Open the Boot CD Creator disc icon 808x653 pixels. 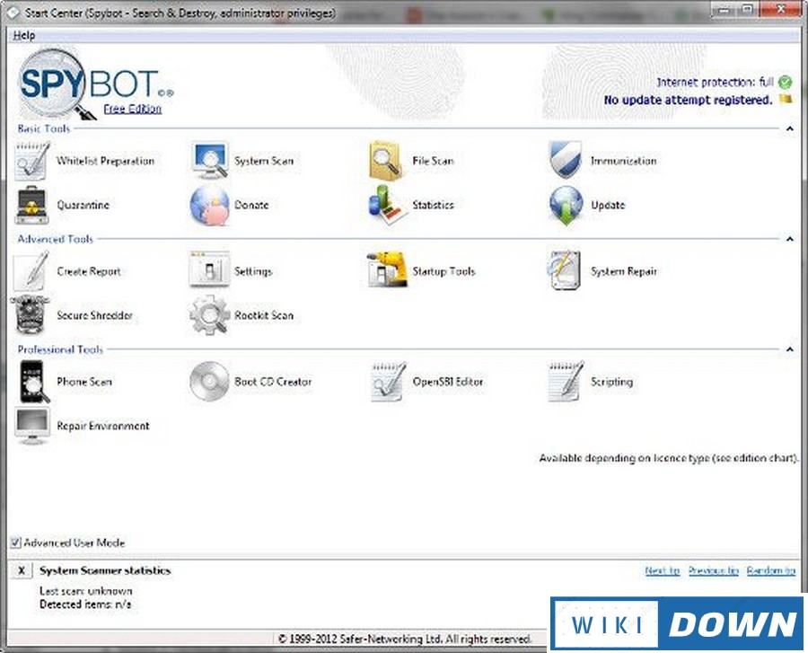209,382
